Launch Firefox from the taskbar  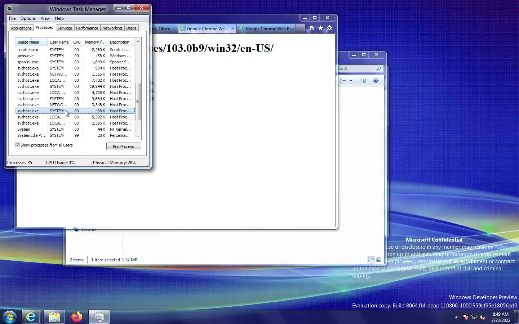click(76, 317)
